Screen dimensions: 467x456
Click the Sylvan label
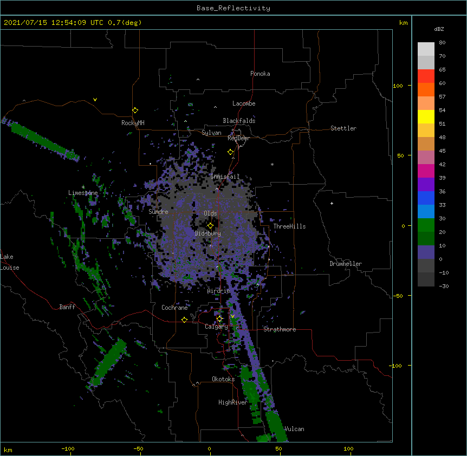click(x=211, y=133)
